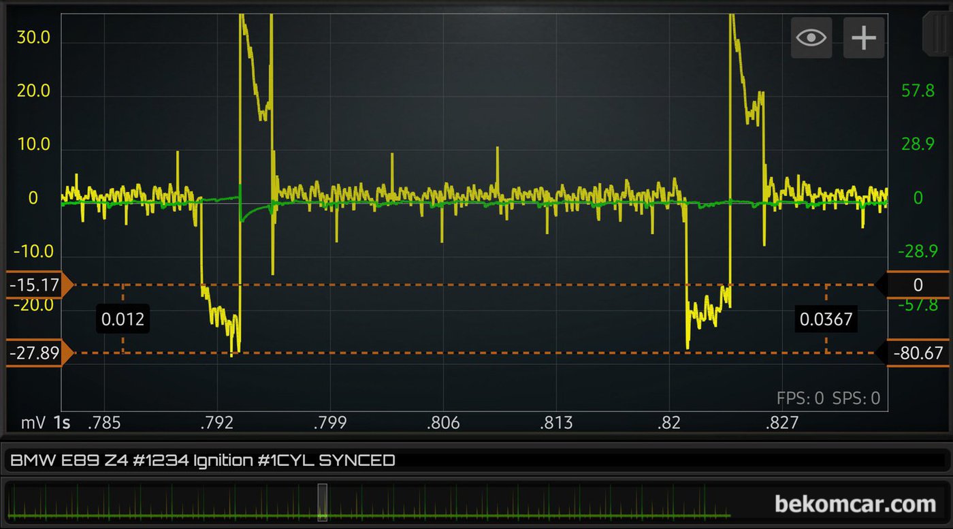Toggle trace visibility with the eye icon
Image resolution: width=953 pixels, height=529 pixels.
click(x=811, y=37)
